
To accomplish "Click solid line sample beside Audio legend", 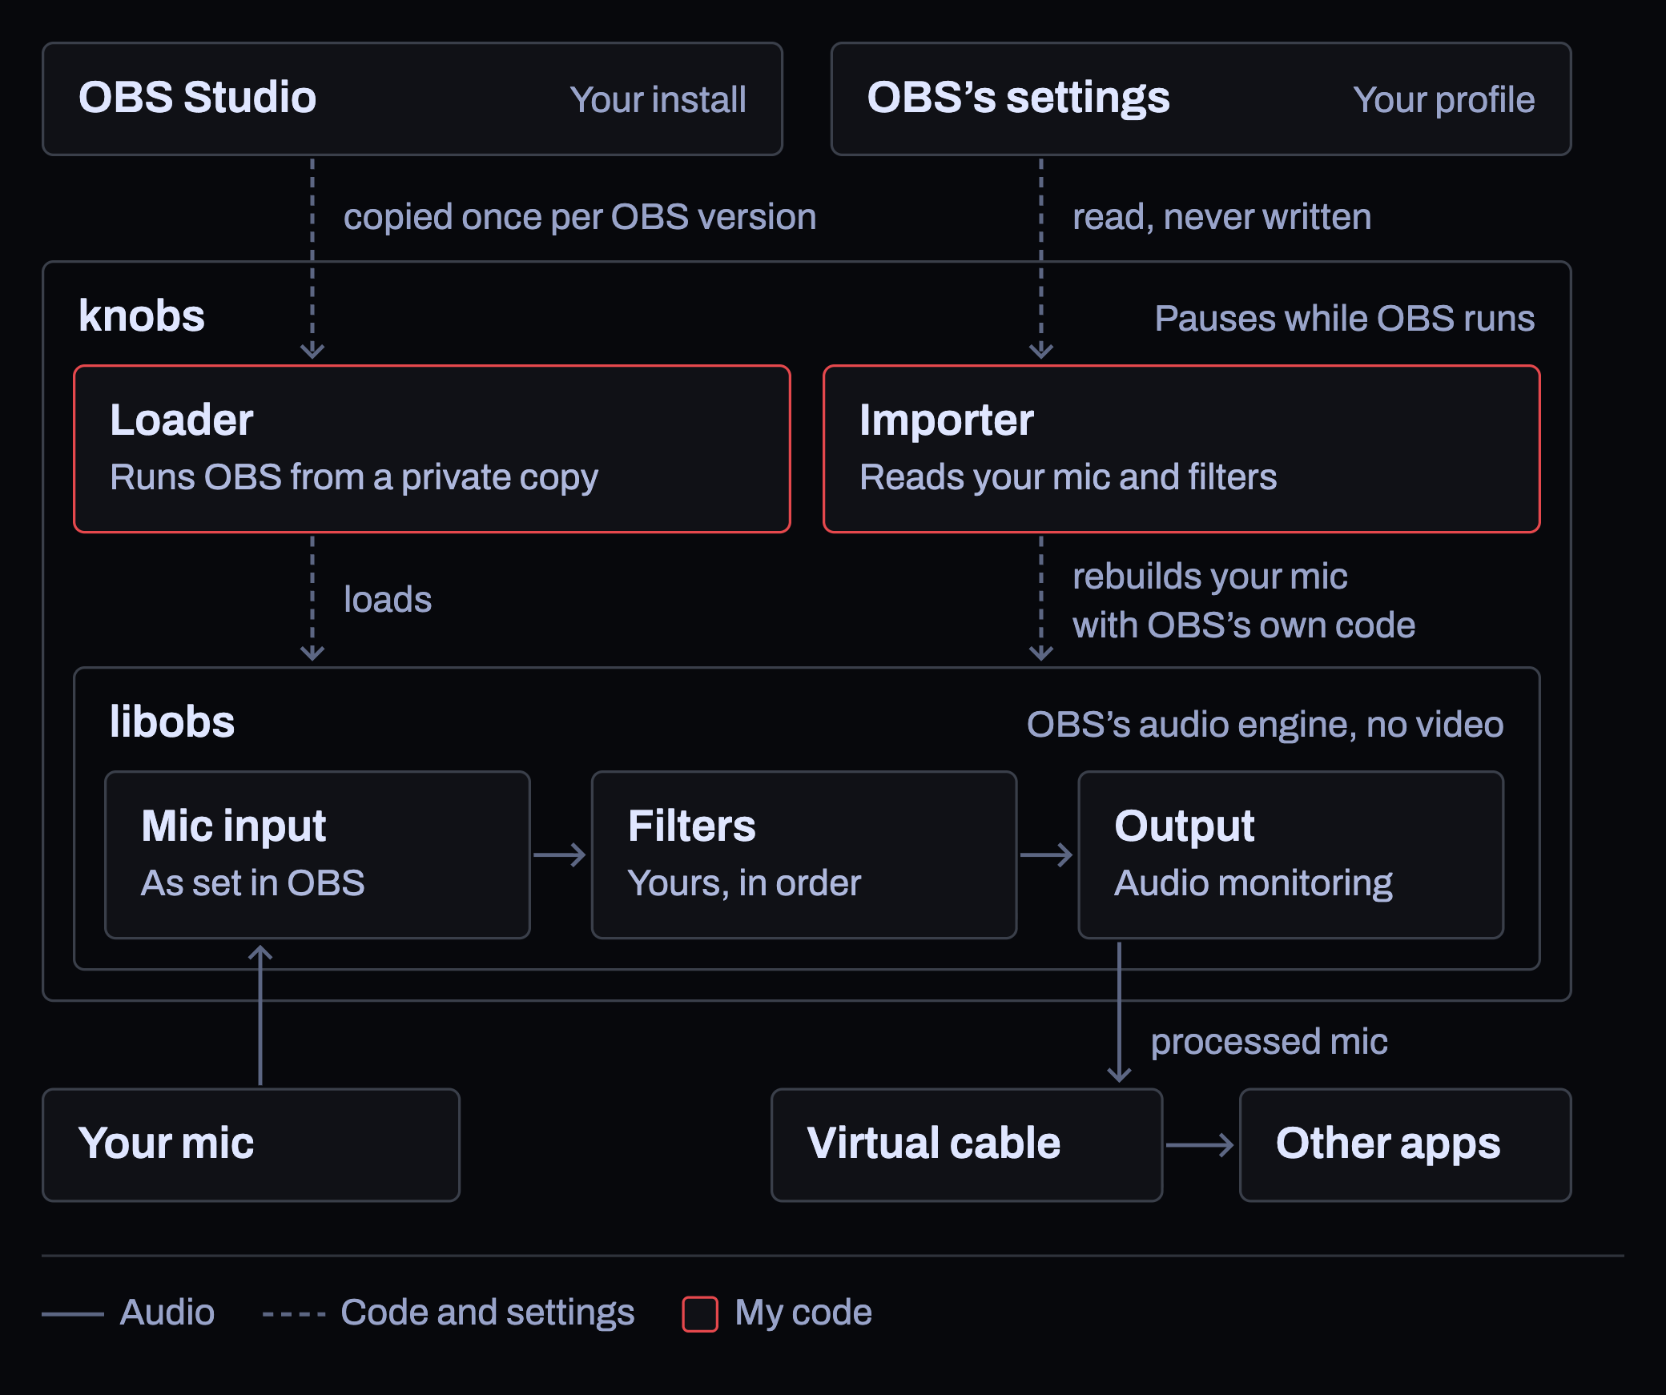I will [x=73, y=1314].
